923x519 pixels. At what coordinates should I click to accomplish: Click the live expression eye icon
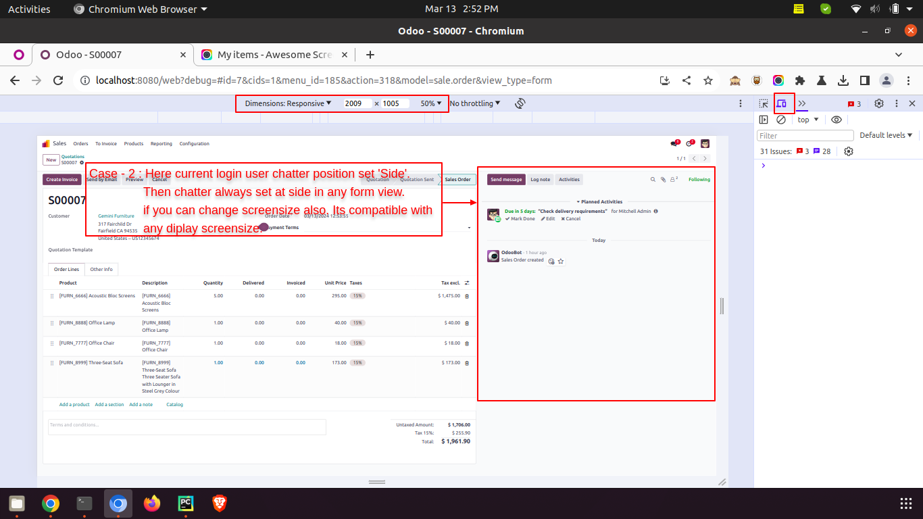tap(837, 120)
